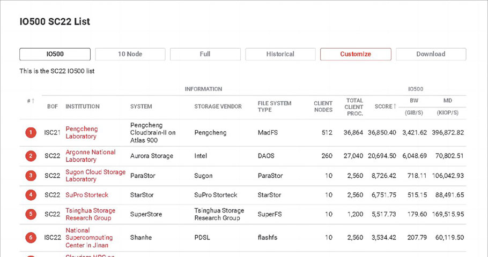The width and height of the screenshot is (488, 257).
Task: Open Tsinghua Storage Research Group link
Action: pyautogui.click(x=90, y=214)
